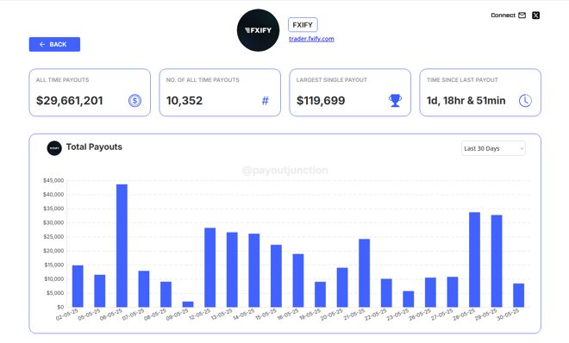Screen dimensions: 569x343
Task: Click the 27-05-25 bar
Action: pyautogui.click(x=453, y=292)
